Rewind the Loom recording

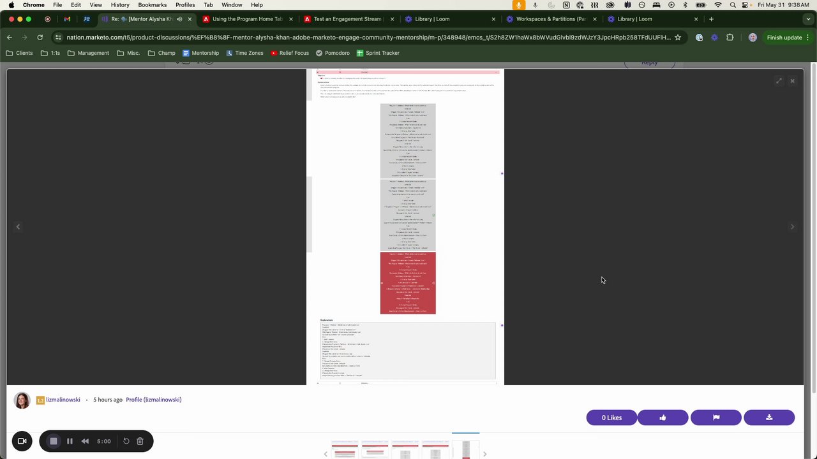(x=85, y=441)
